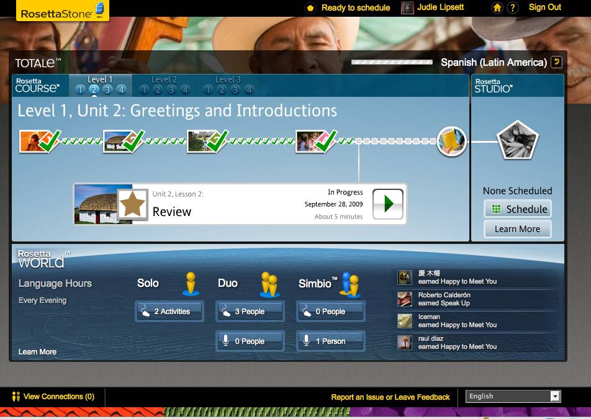The image size is (591, 419).
Task: Open Duo 3 People mouse games
Action: pyautogui.click(x=250, y=311)
